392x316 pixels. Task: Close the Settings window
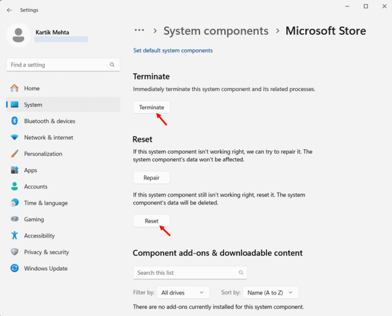pyautogui.click(x=384, y=7)
